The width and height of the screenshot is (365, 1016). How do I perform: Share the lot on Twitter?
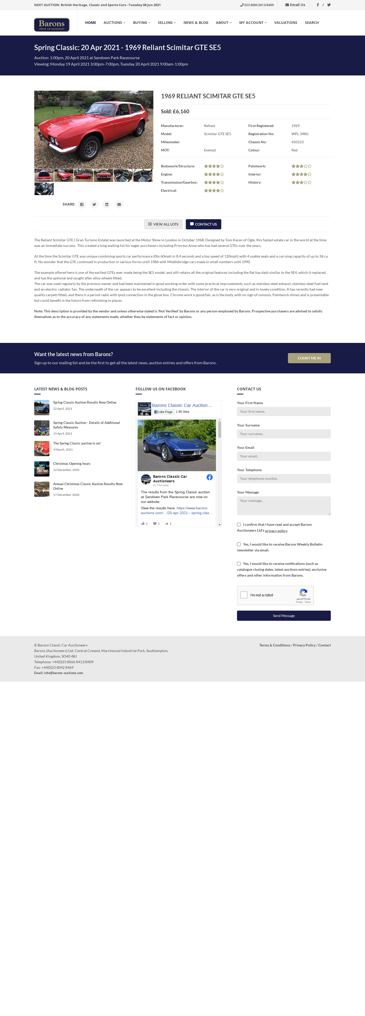(94, 204)
